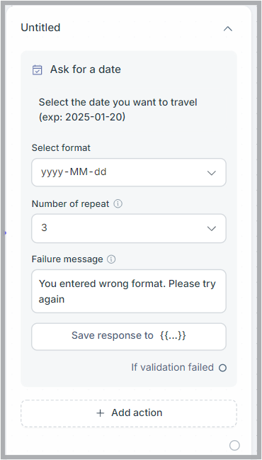Screen dimensions: 262x460
Task: Open the Select format dropdown
Action: coord(129,172)
